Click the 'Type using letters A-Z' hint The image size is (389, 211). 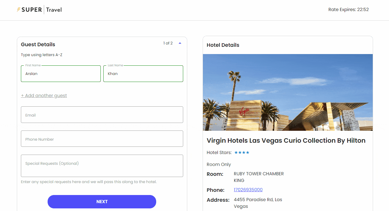click(42, 55)
